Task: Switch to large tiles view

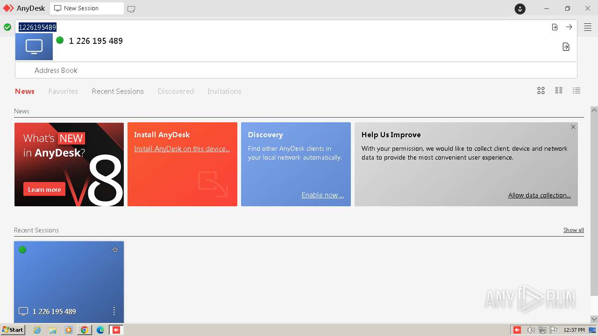Action: coord(541,91)
